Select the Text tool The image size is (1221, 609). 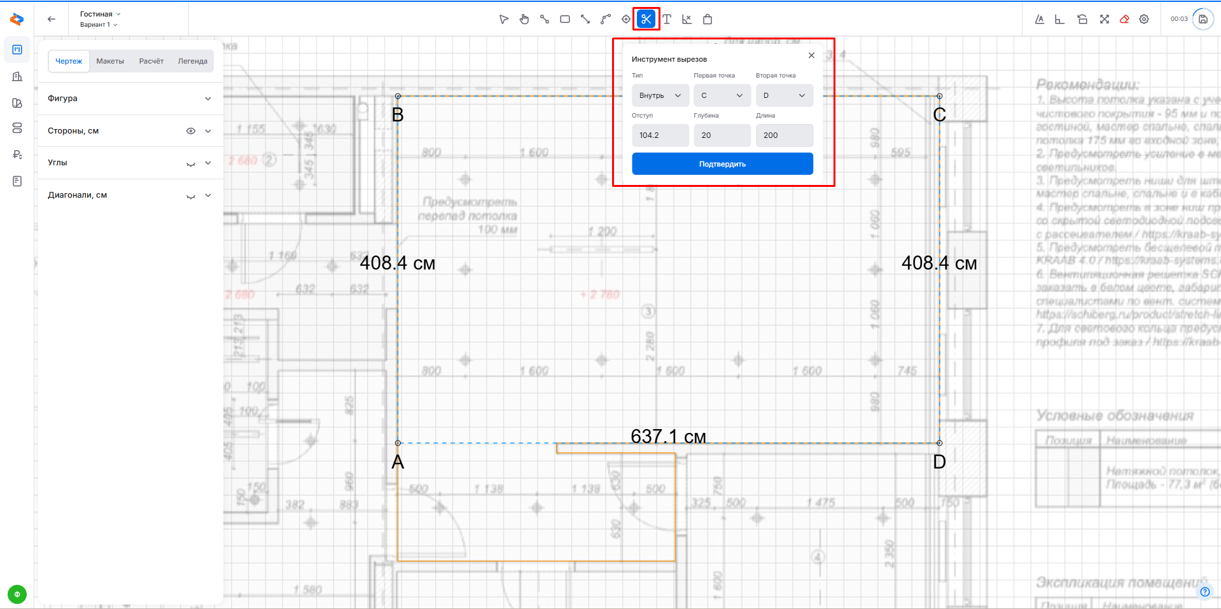(x=667, y=19)
